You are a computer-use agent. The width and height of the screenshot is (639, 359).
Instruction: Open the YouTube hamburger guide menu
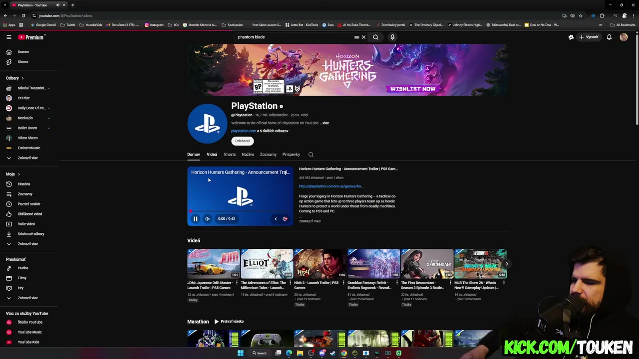tap(8, 37)
